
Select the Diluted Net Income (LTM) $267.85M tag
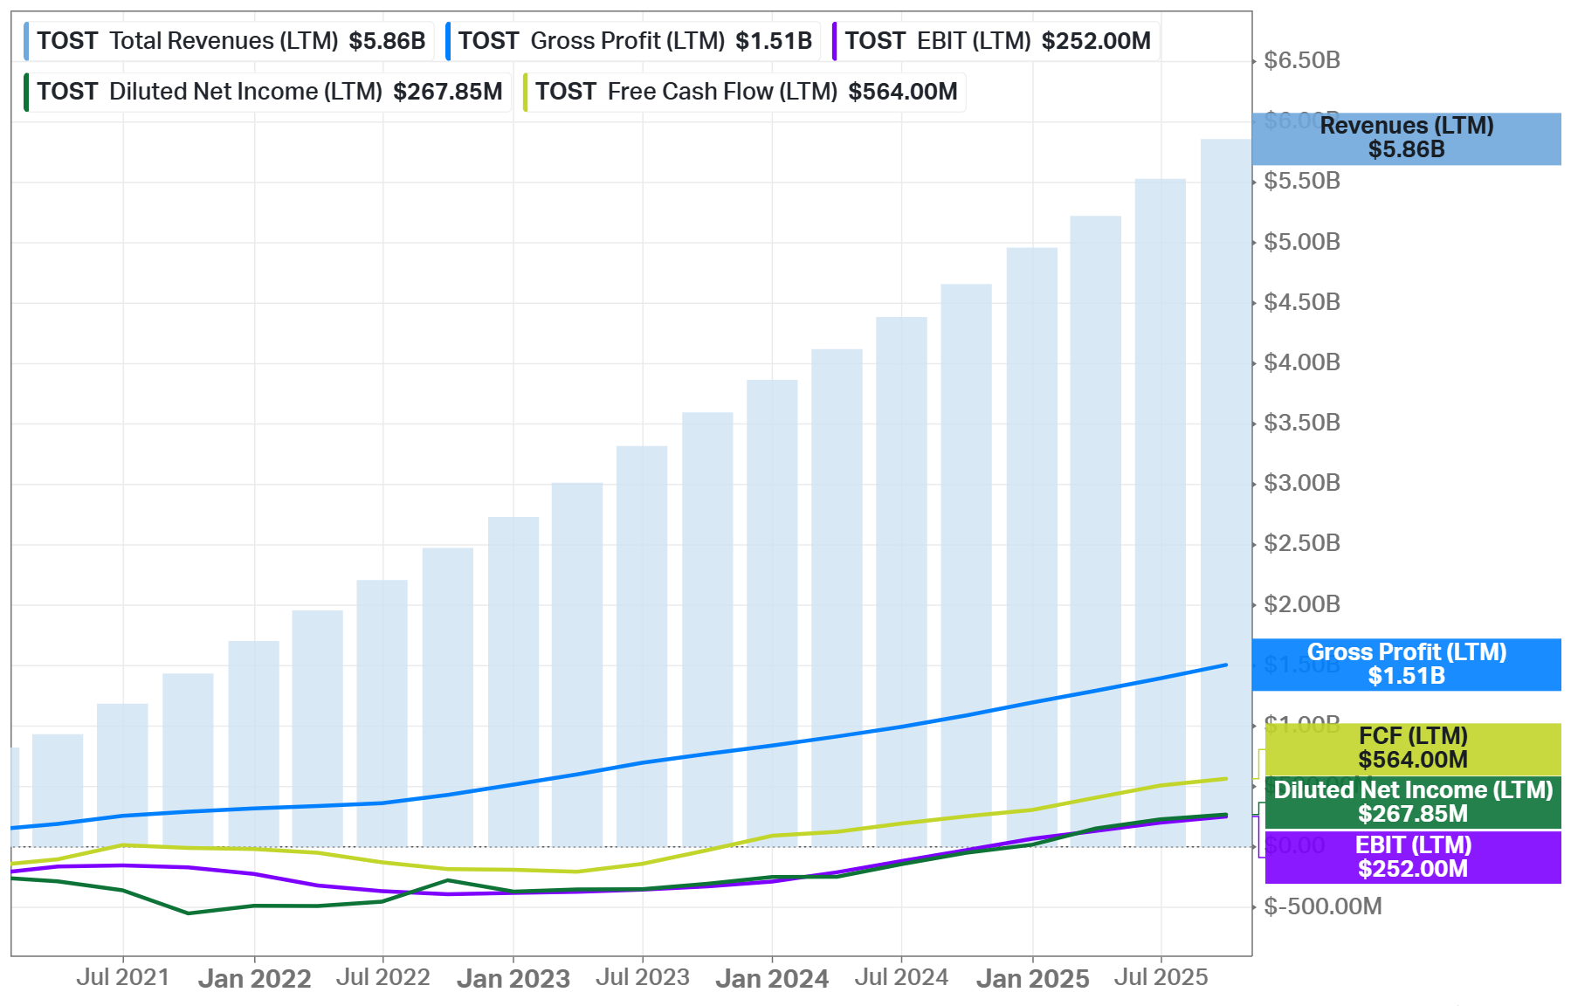[1412, 803]
